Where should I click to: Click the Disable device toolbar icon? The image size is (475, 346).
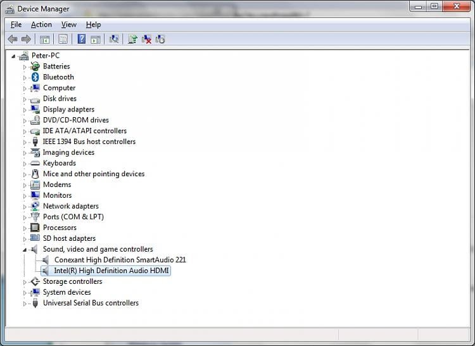tap(160, 39)
